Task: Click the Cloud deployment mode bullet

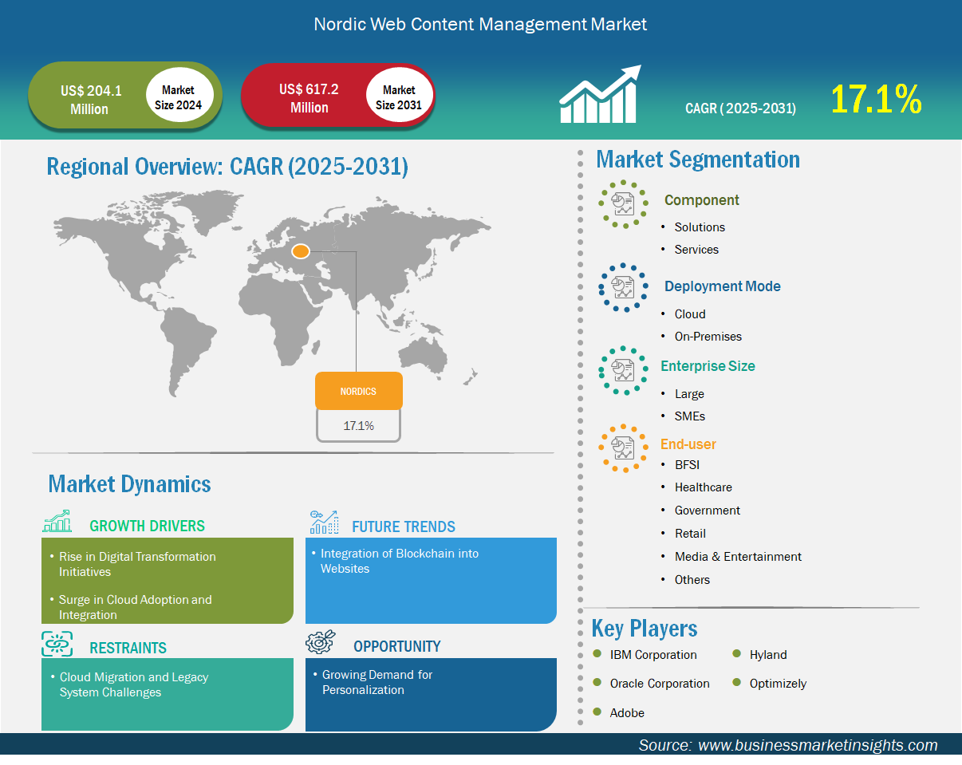Action: click(x=690, y=314)
